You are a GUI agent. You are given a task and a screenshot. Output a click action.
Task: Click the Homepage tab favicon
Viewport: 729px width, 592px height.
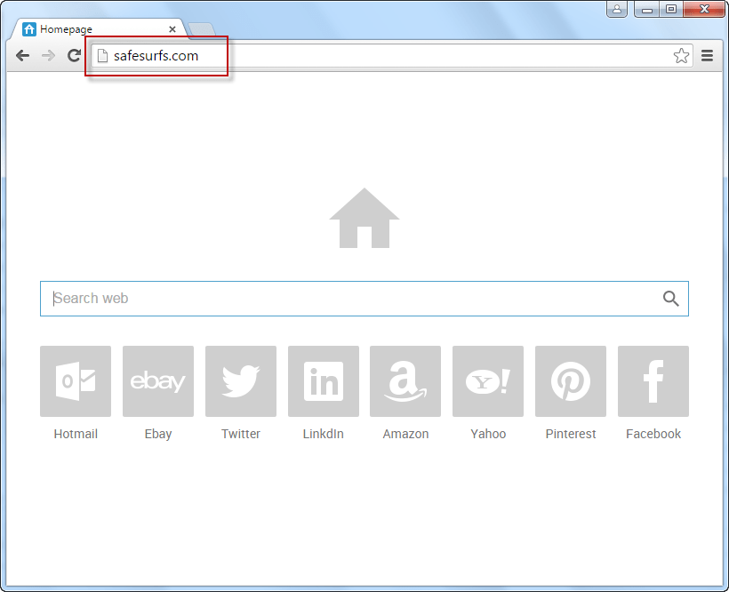pos(29,29)
